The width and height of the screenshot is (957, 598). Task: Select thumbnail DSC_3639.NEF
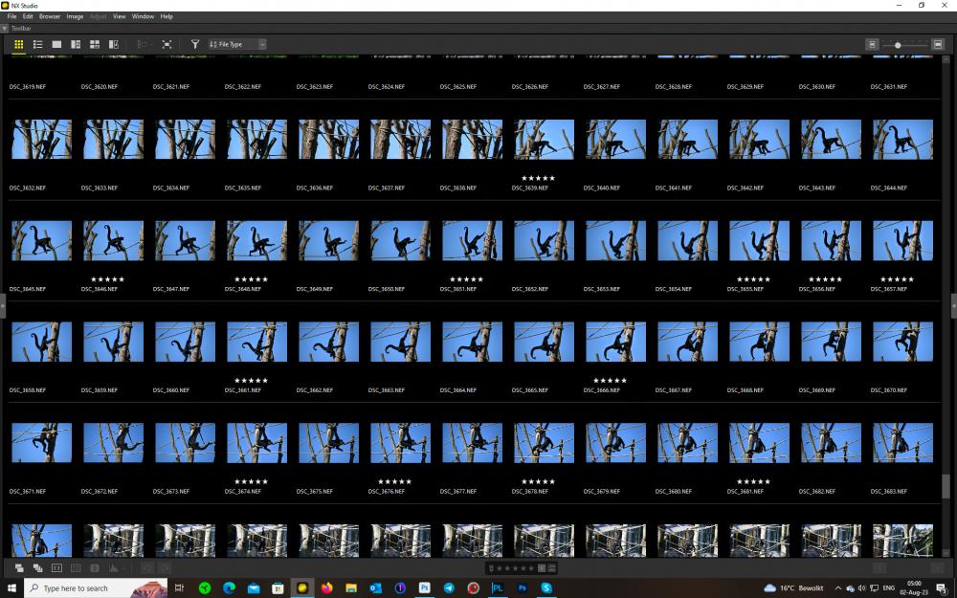pyautogui.click(x=544, y=140)
